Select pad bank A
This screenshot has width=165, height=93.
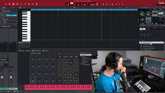[x=59, y=53]
